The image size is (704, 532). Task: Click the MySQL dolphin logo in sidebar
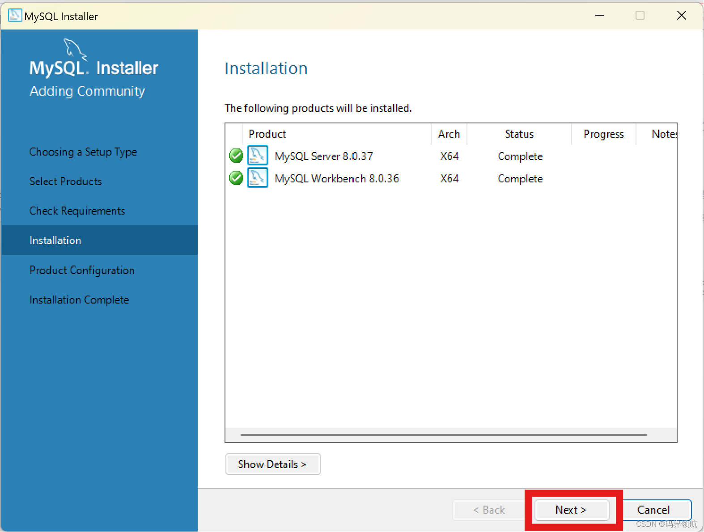click(x=75, y=49)
